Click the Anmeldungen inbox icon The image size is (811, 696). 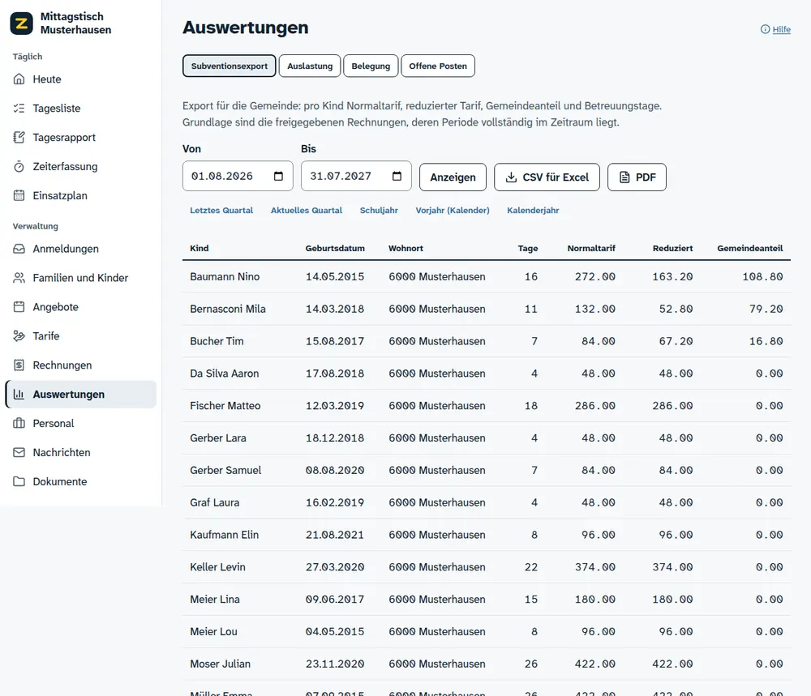pyautogui.click(x=19, y=249)
